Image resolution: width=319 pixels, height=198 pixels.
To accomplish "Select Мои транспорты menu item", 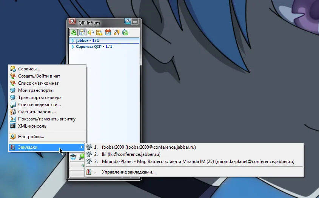I will [x=48, y=90].
